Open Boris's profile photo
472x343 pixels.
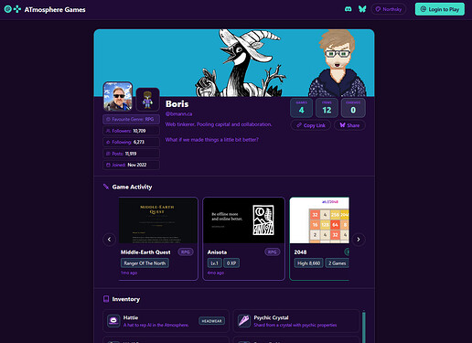pyautogui.click(x=118, y=96)
